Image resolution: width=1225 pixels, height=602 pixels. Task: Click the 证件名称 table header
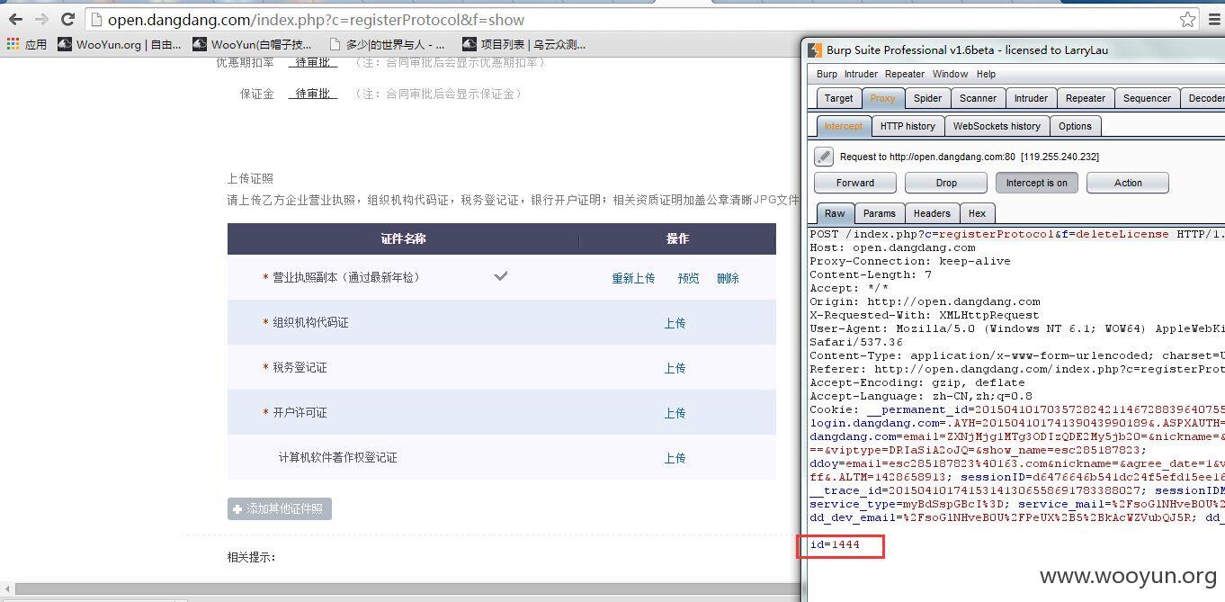[x=403, y=238]
